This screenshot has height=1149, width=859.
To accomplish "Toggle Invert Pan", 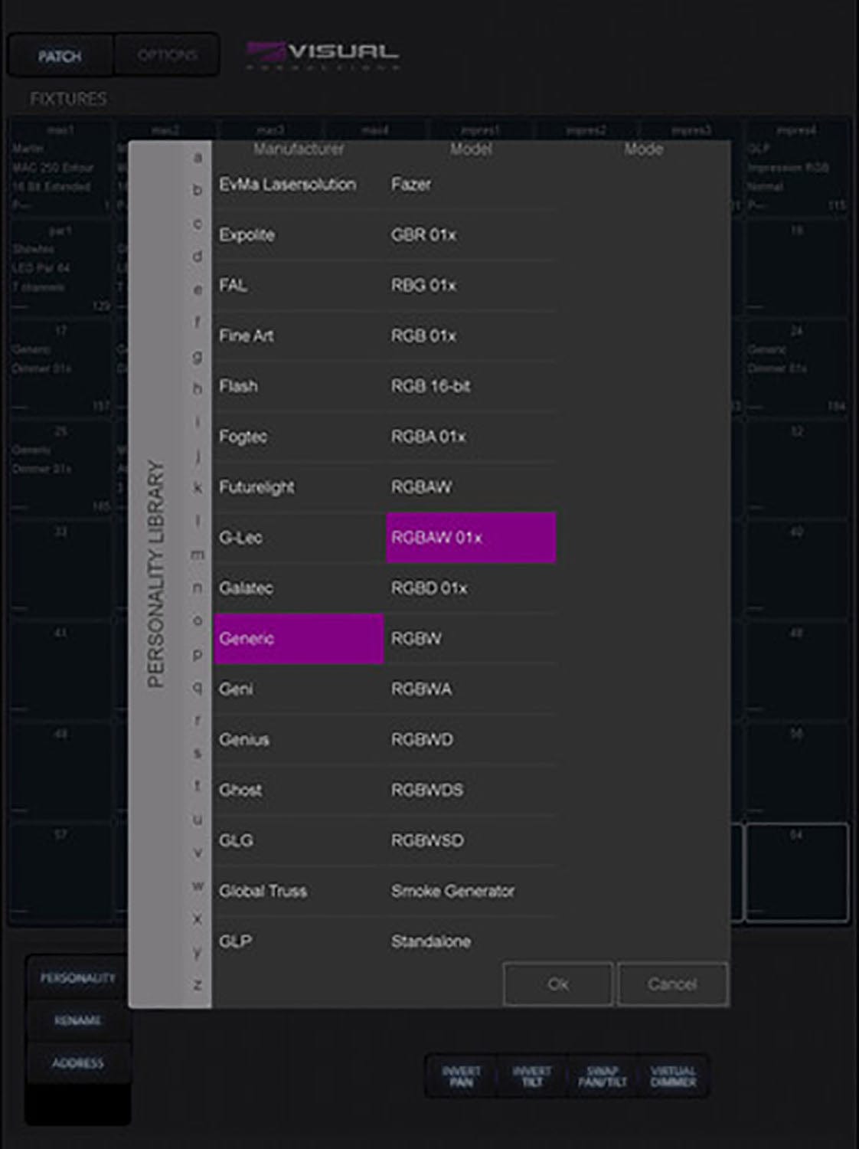I will (x=461, y=1076).
